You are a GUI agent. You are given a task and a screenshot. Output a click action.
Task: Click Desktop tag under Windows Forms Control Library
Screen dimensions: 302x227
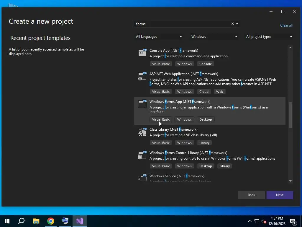206,166
